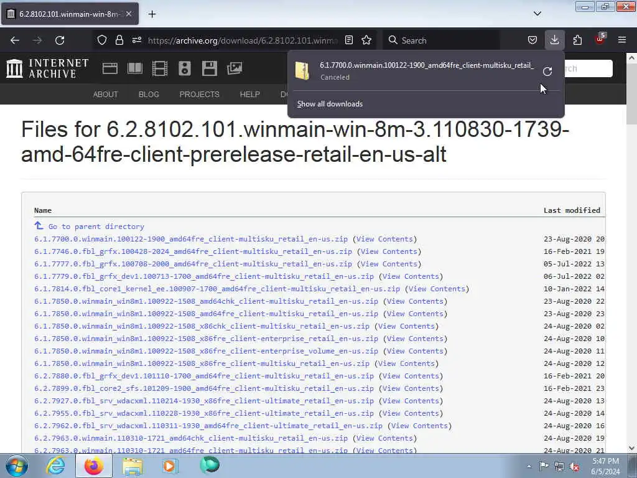Open the Texts book icon
The height and width of the screenshot is (478, 637).
[135, 68]
